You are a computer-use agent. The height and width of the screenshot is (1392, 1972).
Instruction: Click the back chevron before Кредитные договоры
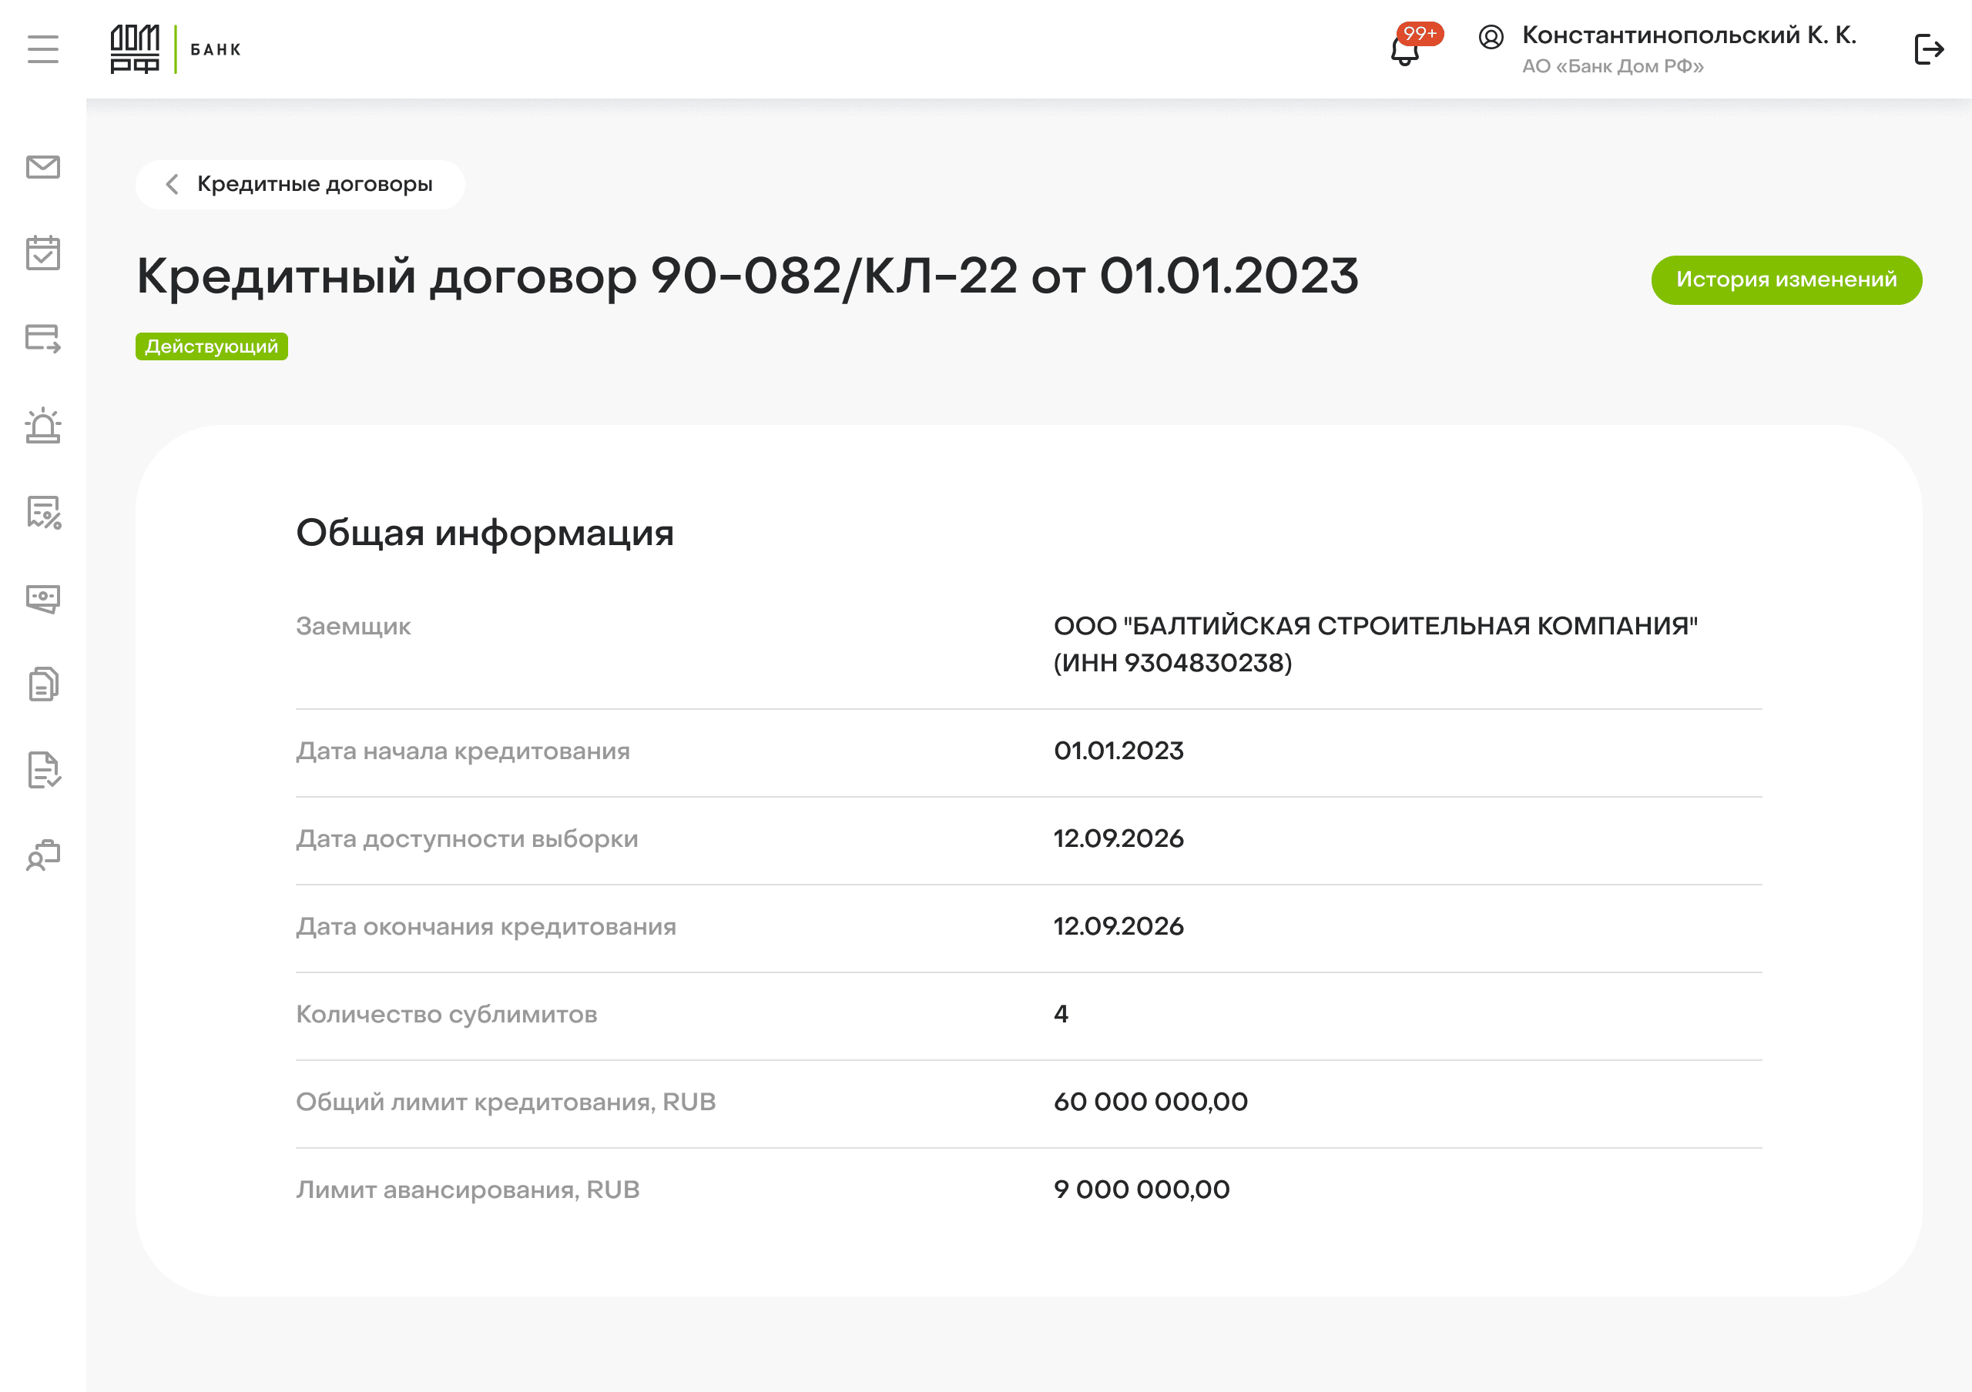point(172,185)
